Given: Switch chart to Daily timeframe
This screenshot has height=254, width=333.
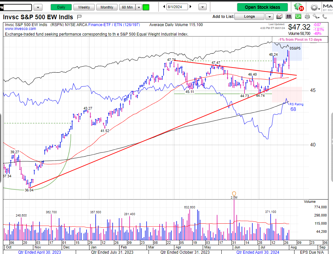Looking at the screenshot, I should tap(61, 7).
